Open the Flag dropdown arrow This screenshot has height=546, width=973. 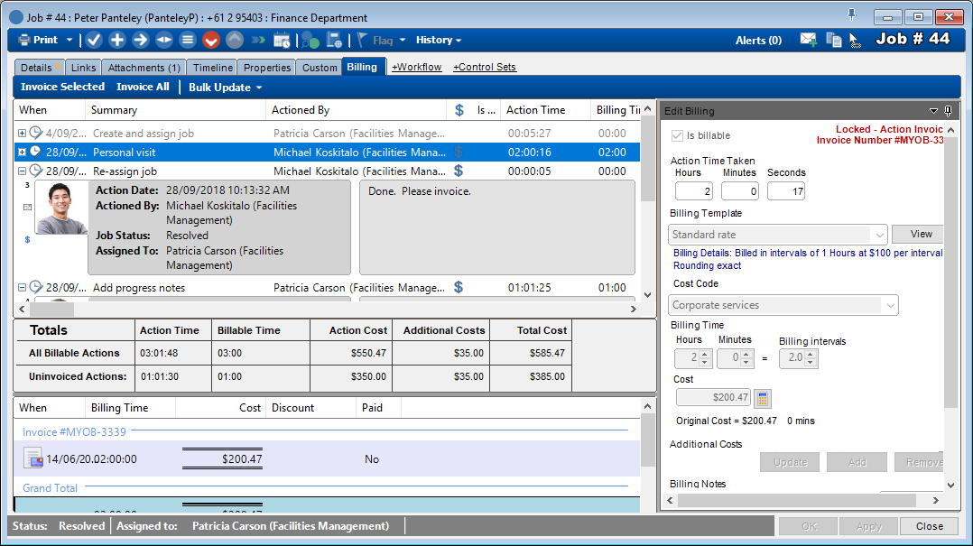pyautogui.click(x=403, y=41)
